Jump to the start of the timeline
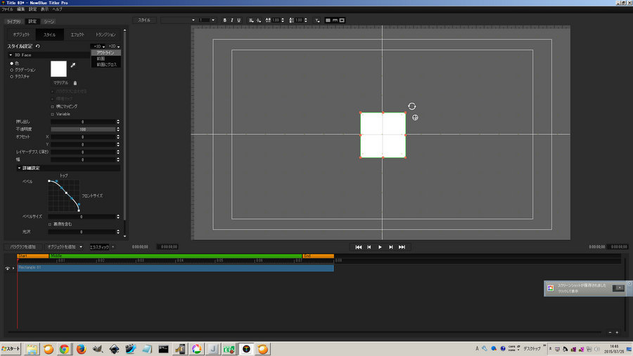This screenshot has width=633, height=356. click(359, 247)
